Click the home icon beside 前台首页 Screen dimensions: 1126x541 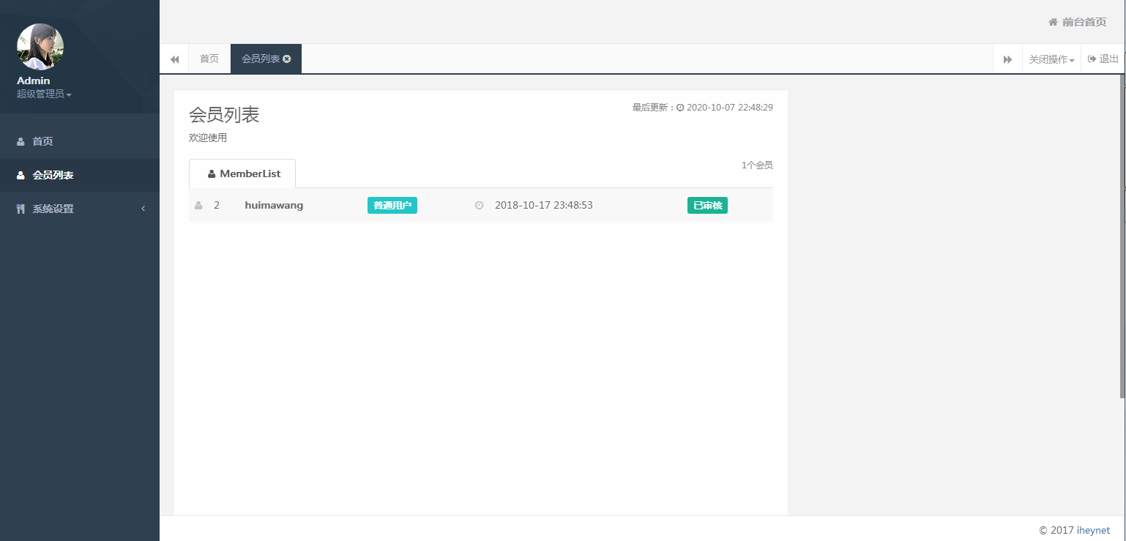click(1053, 22)
